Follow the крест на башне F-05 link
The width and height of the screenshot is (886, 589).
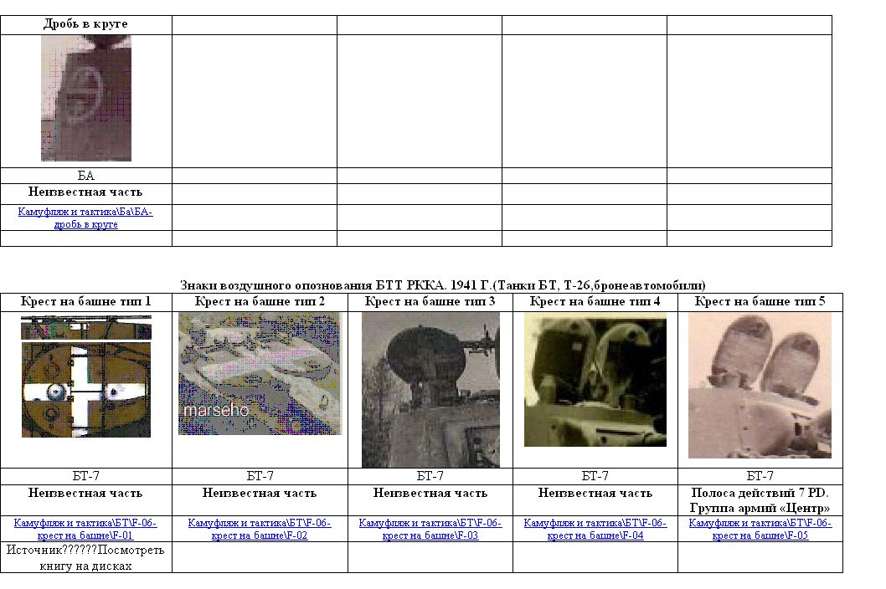click(x=760, y=529)
